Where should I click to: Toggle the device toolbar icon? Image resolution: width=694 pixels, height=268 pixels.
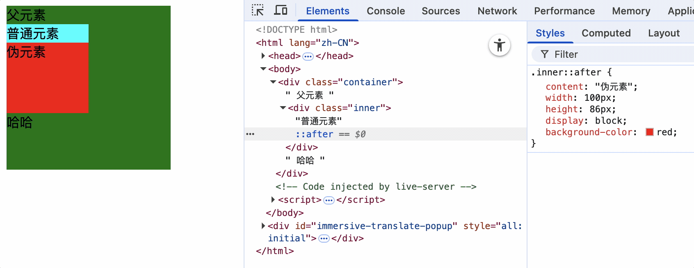click(x=281, y=10)
